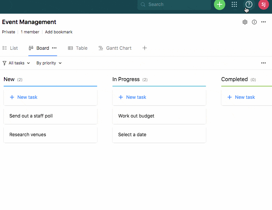This screenshot has width=272, height=210.
Task: Open the apps grid menu
Action: [234, 5]
